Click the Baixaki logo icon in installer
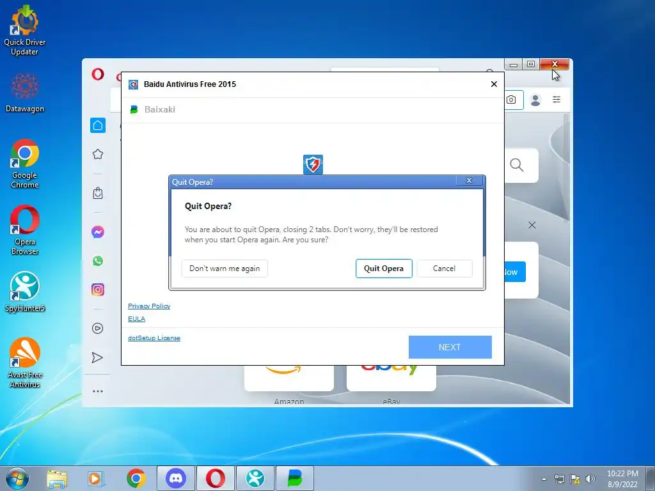 point(134,109)
